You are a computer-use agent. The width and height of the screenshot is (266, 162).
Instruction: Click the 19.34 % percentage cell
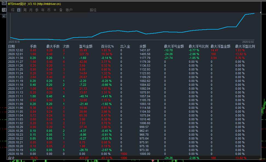107,54
